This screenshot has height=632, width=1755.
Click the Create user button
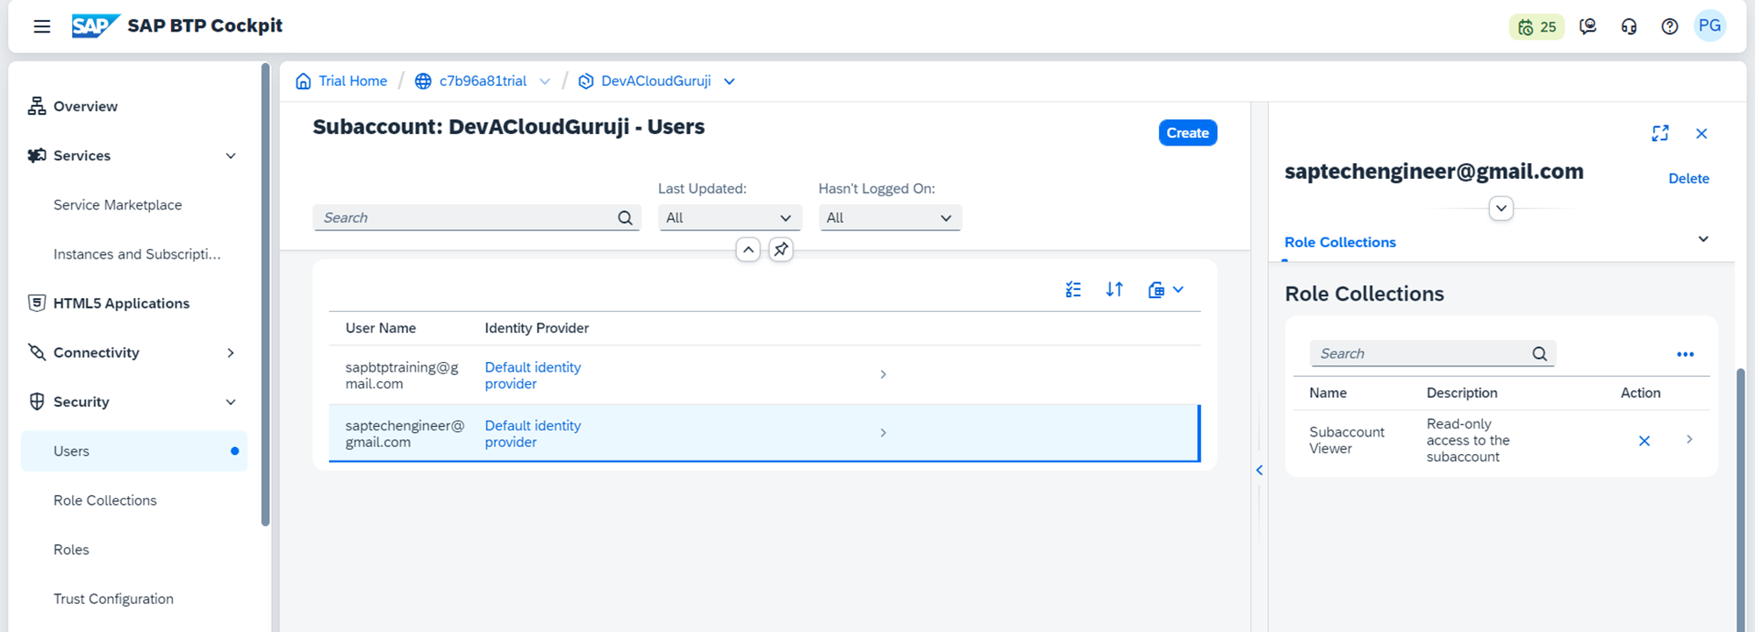tap(1187, 133)
